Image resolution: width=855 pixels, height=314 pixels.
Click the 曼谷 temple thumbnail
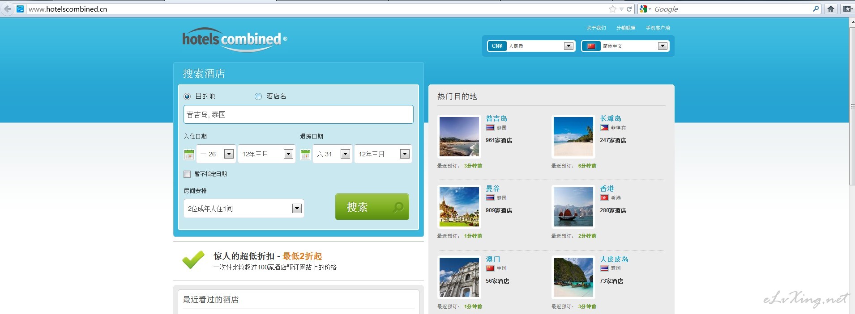click(459, 207)
